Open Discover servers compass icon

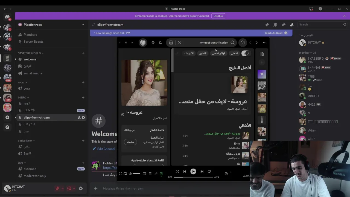coord(7,127)
